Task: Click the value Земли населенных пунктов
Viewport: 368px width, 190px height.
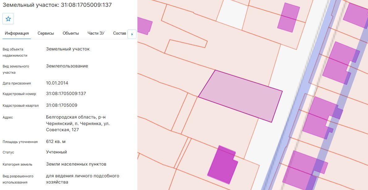Action: pyautogui.click(x=76, y=164)
